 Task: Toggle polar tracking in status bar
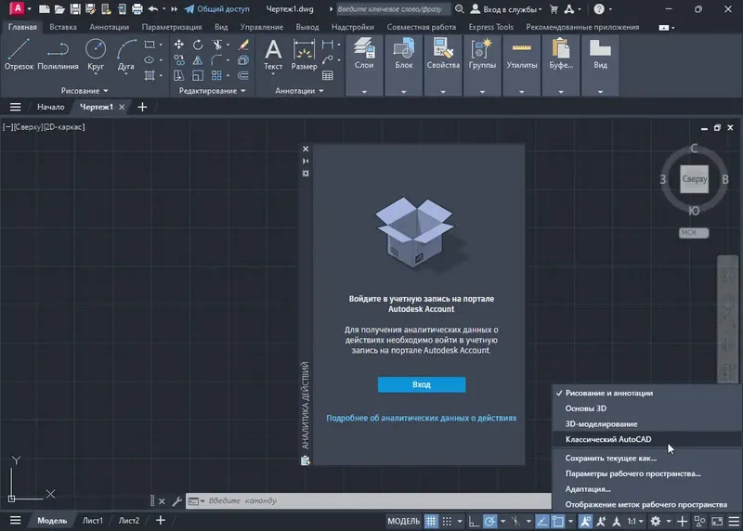tap(489, 521)
